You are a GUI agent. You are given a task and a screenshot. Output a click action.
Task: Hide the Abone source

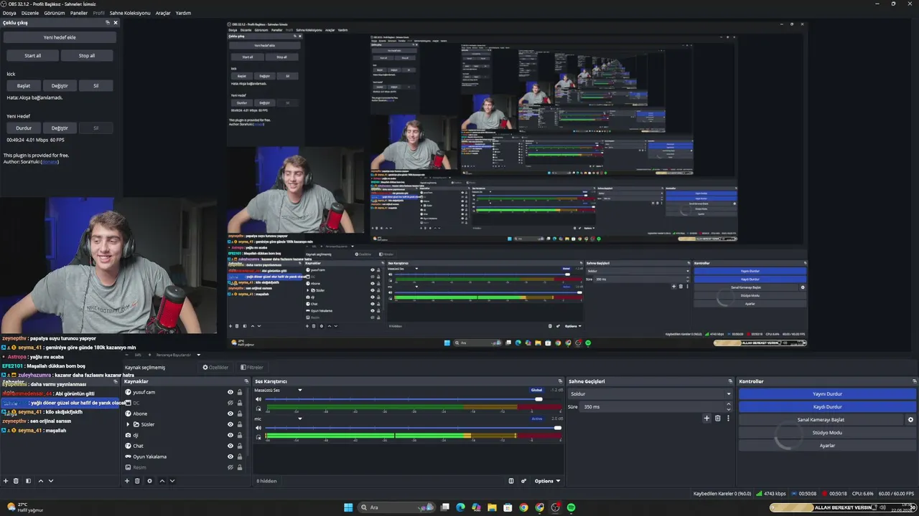230,414
